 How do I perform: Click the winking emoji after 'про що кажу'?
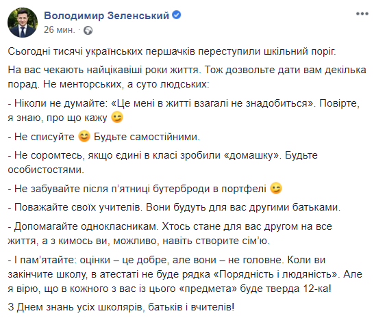pos(117,117)
